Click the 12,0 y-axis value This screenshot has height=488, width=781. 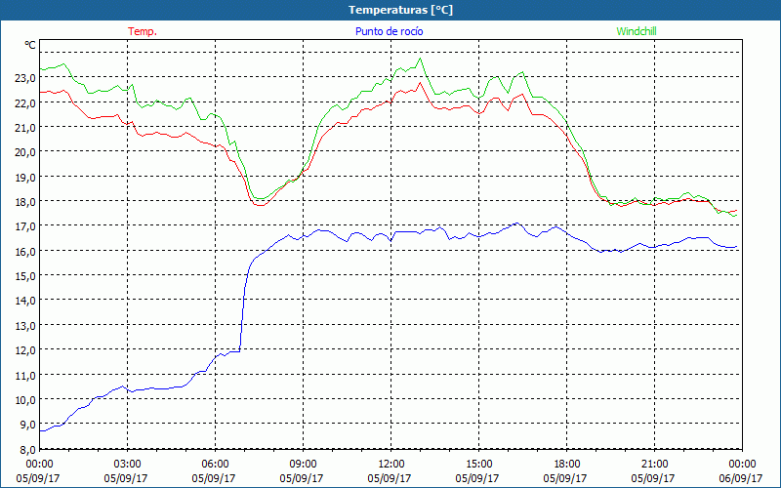point(26,350)
